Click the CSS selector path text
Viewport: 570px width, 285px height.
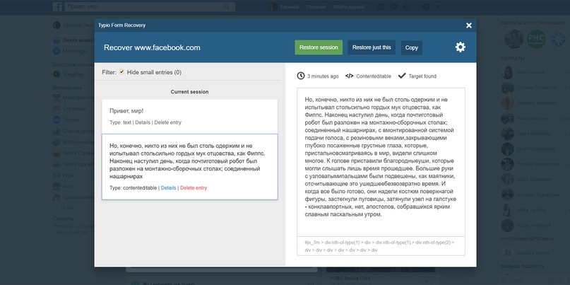point(379,246)
